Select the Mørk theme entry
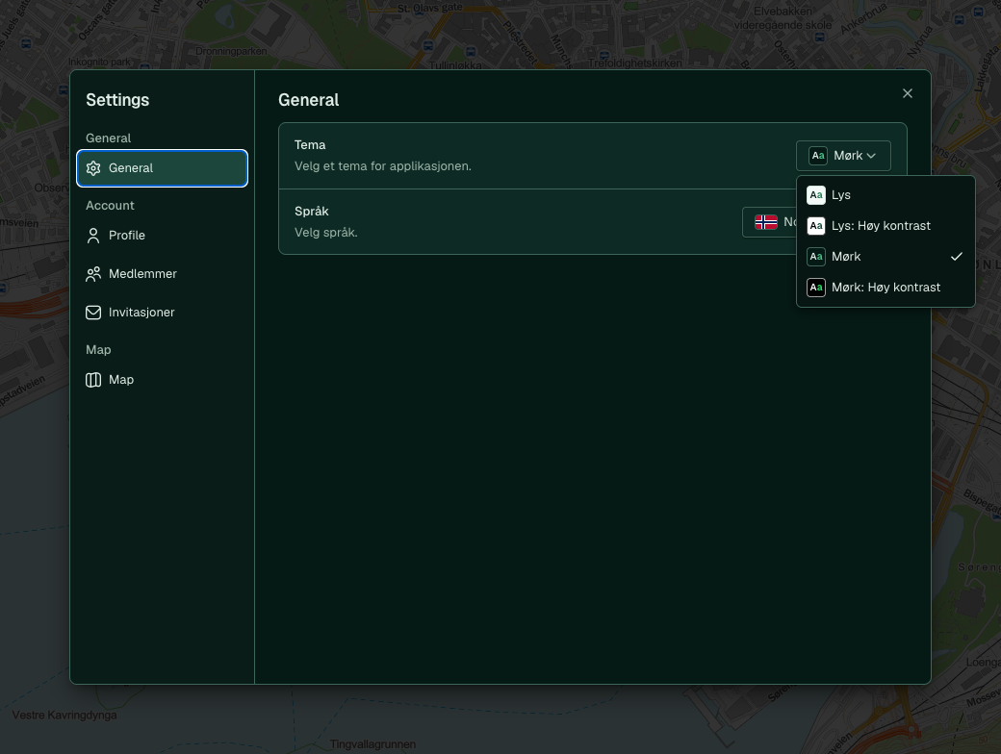Viewport: 1001px width, 754px height. pyautogui.click(x=885, y=257)
